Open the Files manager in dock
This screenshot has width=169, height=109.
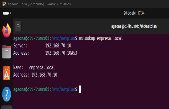click(6, 52)
